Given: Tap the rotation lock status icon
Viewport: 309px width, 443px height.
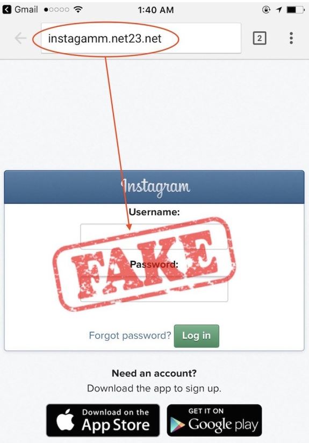Looking at the screenshot, I should (266, 10).
